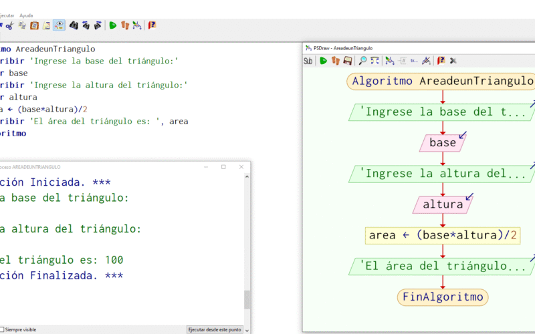Save the diagram with PSDraw floppy icon
Viewport: 535px width, 334px height.
(348, 61)
